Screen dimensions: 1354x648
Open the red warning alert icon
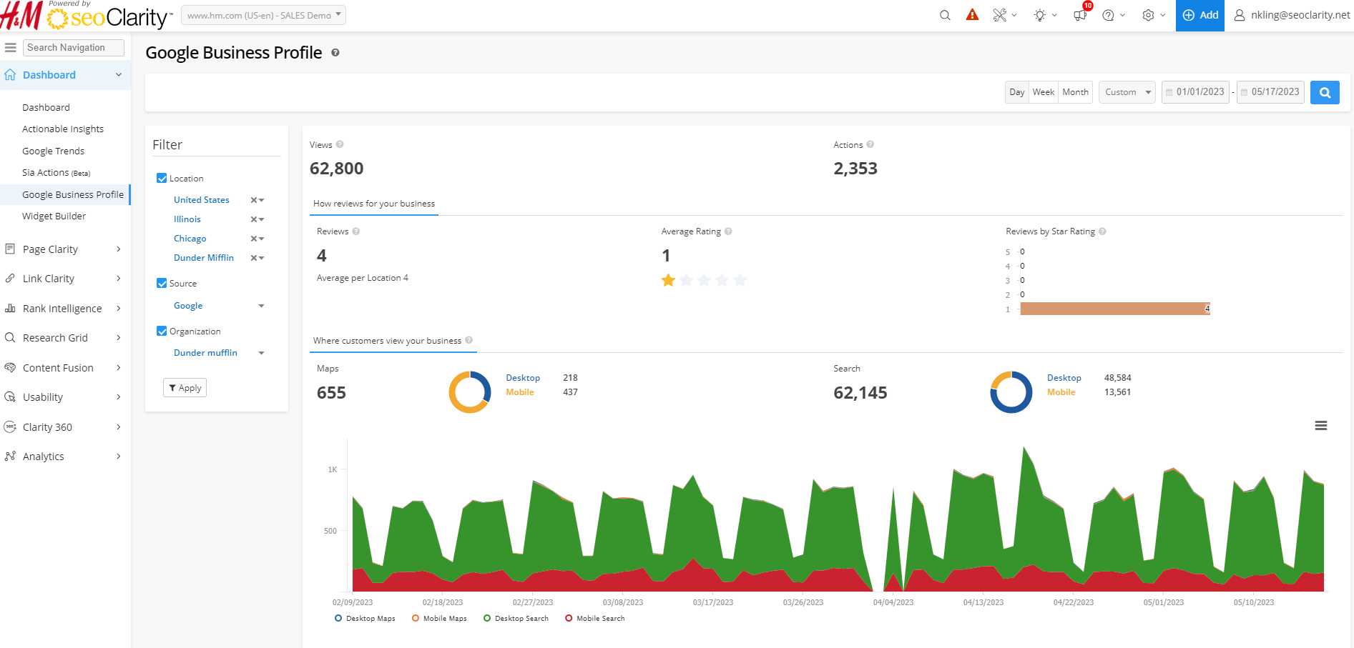click(972, 15)
